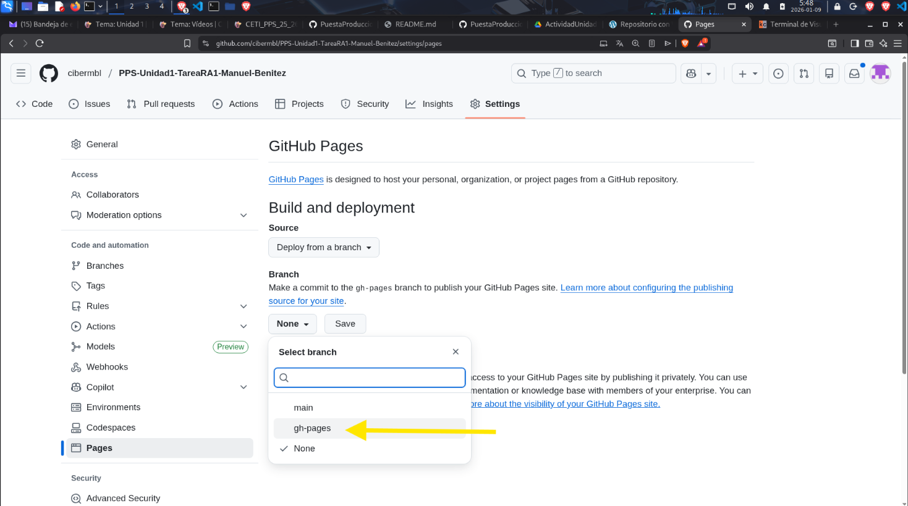The image size is (908, 506).
Task: Click the volume icon in system tray
Action: pos(749,6)
